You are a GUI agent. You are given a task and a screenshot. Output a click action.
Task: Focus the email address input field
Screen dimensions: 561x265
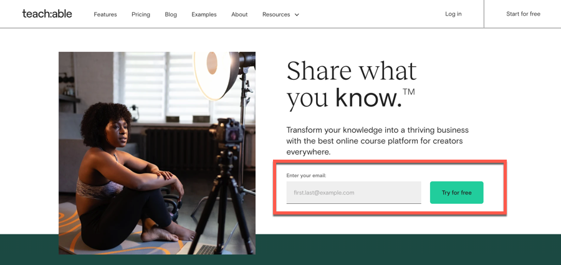pyautogui.click(x=353, y=193)
